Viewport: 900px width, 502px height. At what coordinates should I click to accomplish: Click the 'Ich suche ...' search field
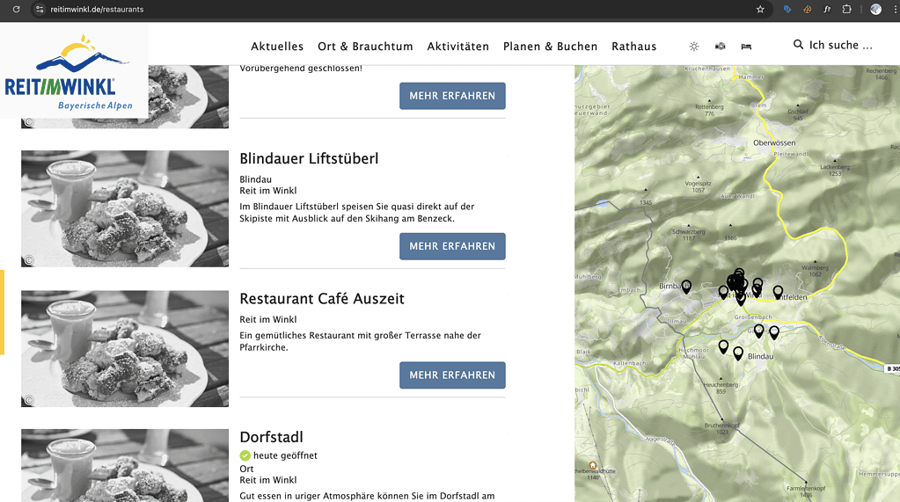840,46
